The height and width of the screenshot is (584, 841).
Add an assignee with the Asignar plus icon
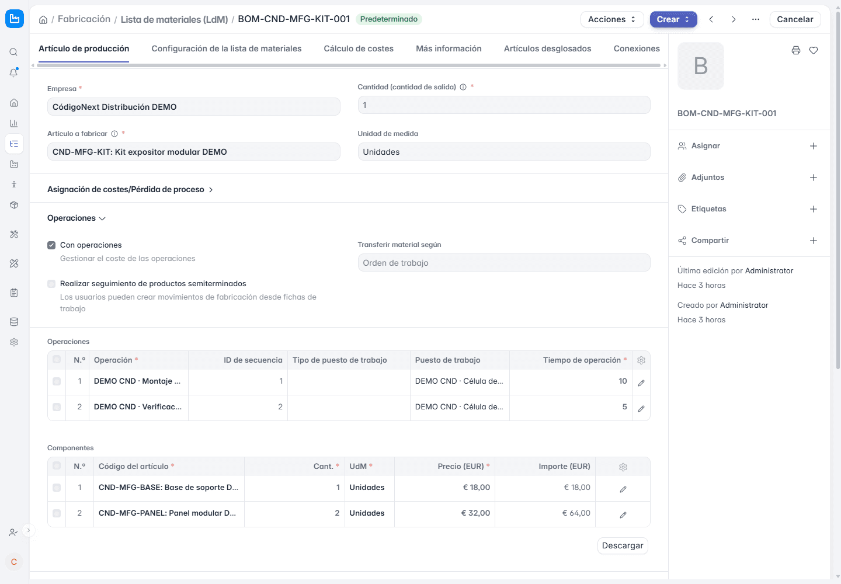tap(814, 146)
